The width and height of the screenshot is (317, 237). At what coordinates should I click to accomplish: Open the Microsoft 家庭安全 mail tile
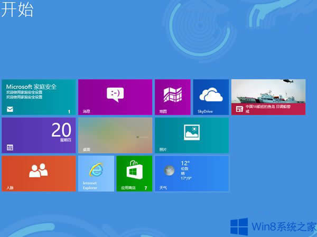[39, 97]
